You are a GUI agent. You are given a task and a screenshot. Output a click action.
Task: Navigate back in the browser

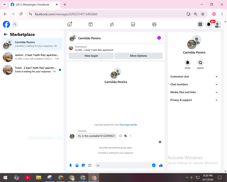tap(5, 14)
